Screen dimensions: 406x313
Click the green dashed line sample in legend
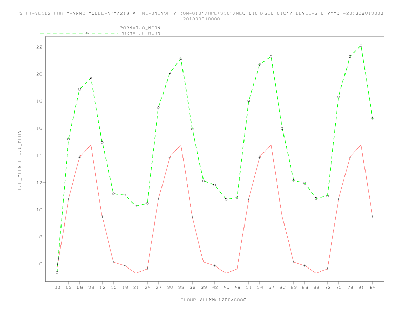click(79, 33)
